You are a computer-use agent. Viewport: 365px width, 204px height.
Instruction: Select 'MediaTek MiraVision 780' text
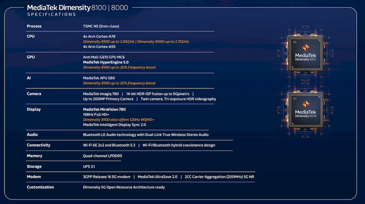(x=104, y=109)
